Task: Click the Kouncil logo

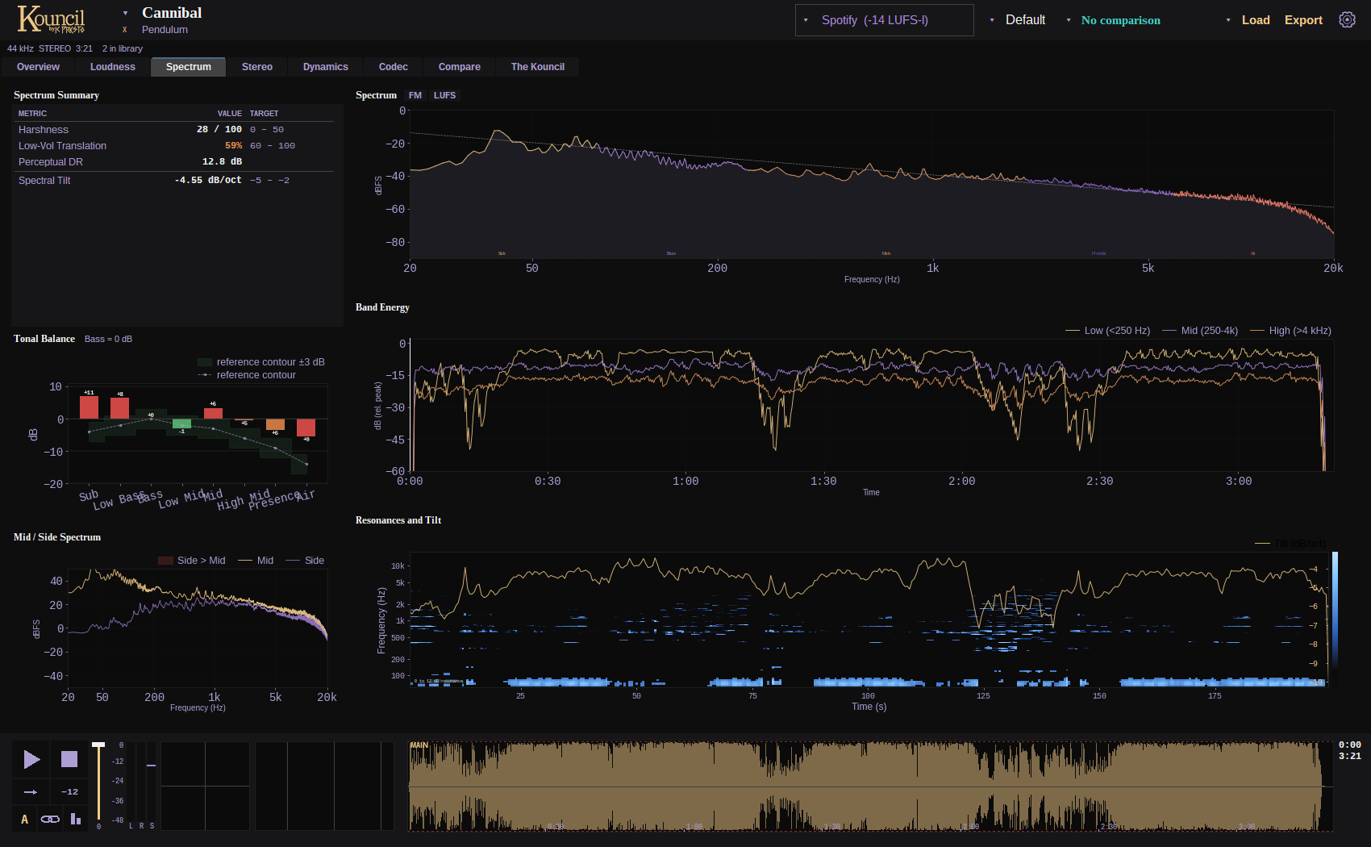Action: (x=51, y=19)
